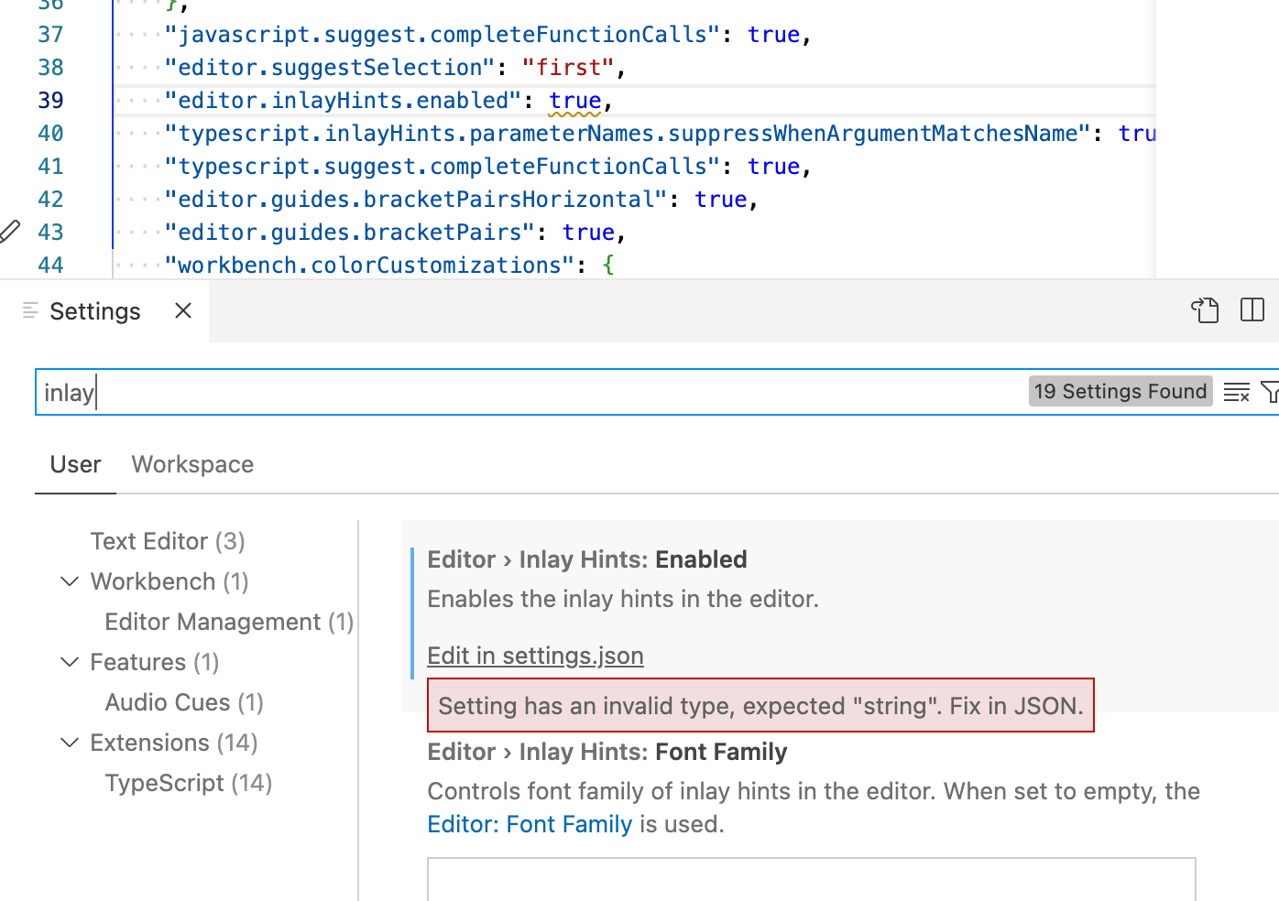Close the Settings tab
1279x901 pixels.
point(182,310)
